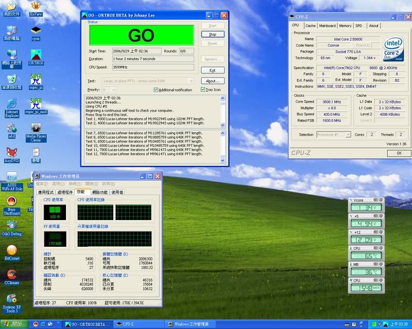Open the cpuz desktop shortcut
This screenshot has height=329, width=412.
pyautogui.click(x=36, y=33)
